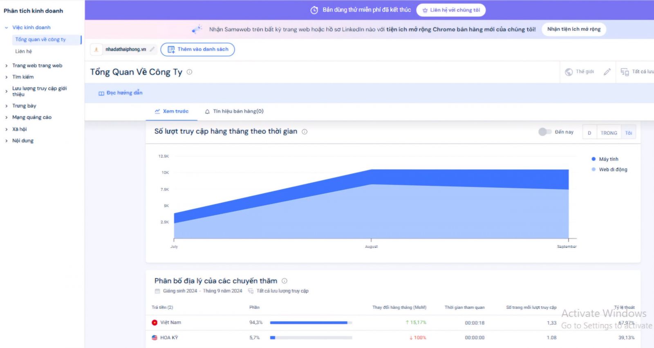Viewport: 654px width, 348px height.
Task: Click the Việt Nam traffic share bar
Action: pyautogui.click(x=311, y=323)
